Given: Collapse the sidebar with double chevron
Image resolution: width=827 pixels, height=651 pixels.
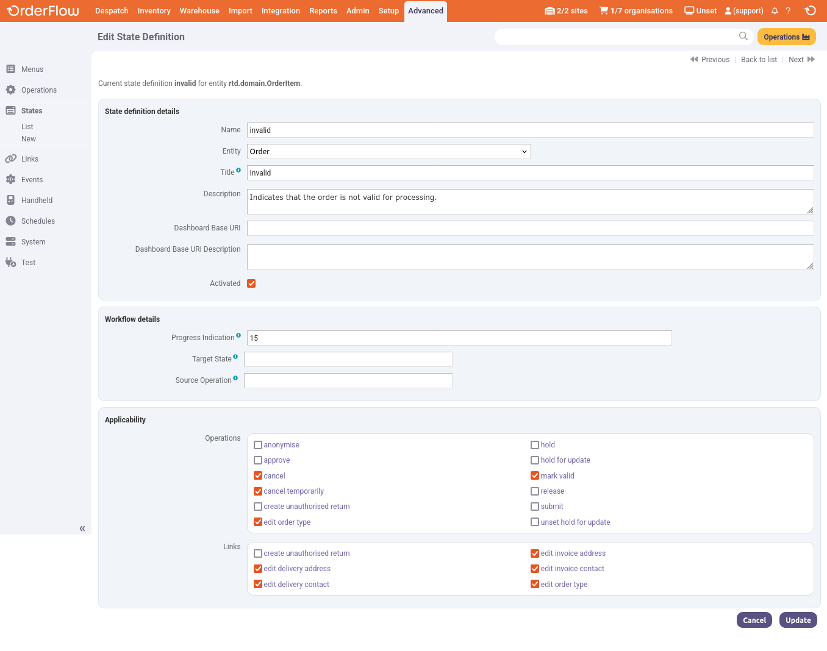Looking at the screenshot, I should [x=82, y=528].
